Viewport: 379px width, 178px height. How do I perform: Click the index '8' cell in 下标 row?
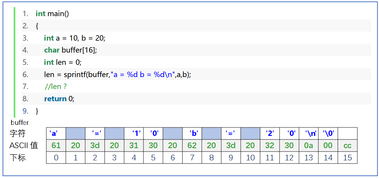[x=211, y=157]
